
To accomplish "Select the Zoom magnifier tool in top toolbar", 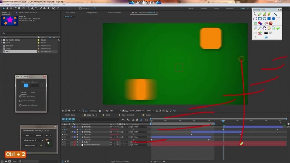I will pyautogui.click(x=11, y=8).
